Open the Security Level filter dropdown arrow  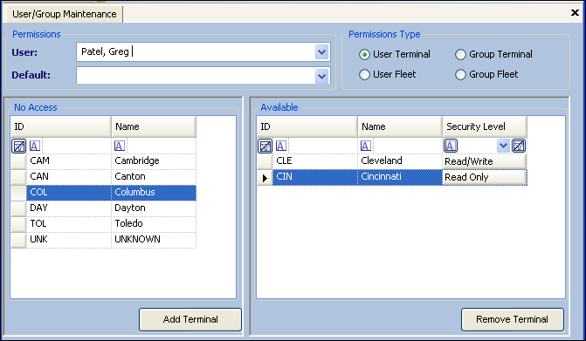503,146
